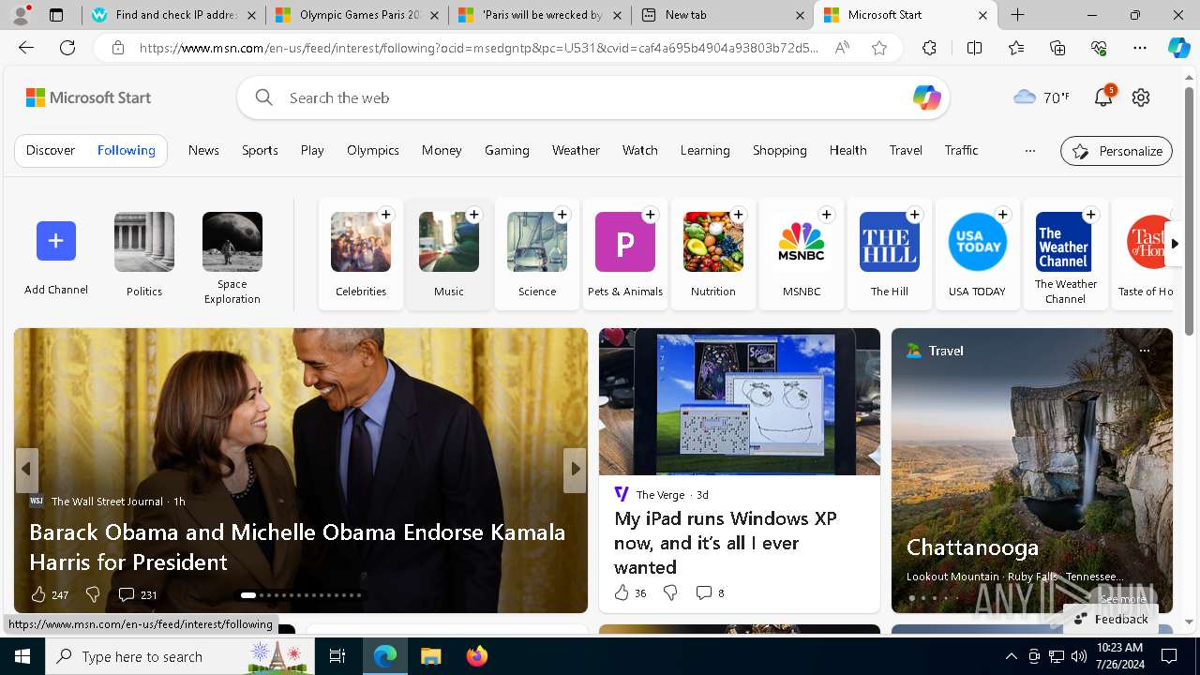
Task: Open tab actions menu button
Action: pos(56,15)
